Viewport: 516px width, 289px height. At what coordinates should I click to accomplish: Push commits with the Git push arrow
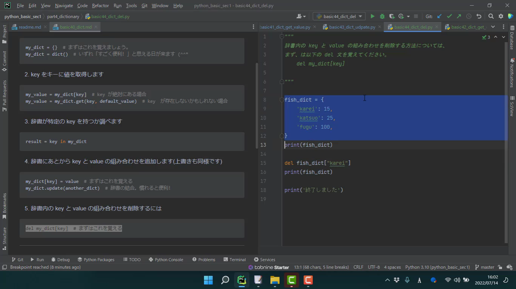point(459,16)
